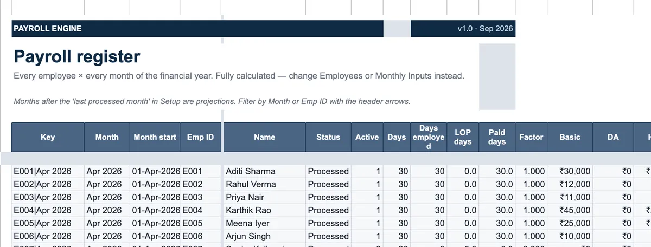
Task: Select '01-Apr-2026' in Aditi Sharma's row
Action: pyautogui.click(x=155, y=171)
